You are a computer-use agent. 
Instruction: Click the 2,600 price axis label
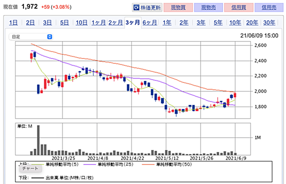tap(261, 45)
